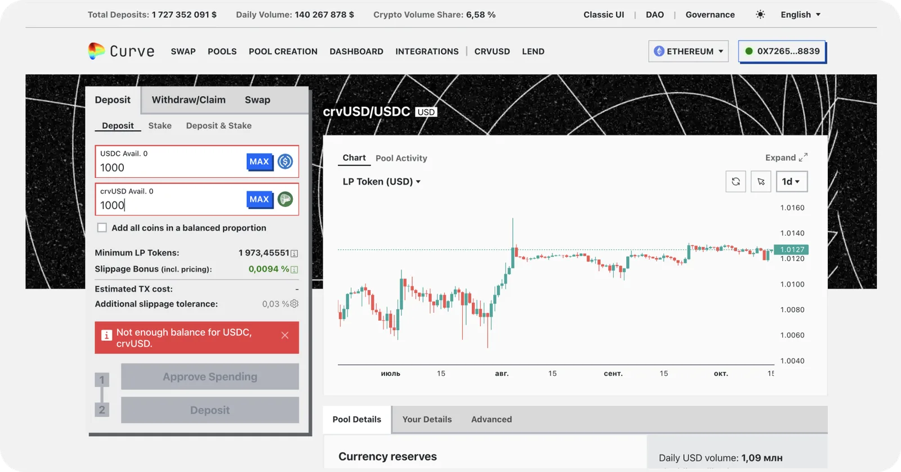Click MAX button for USDC amount
The width and height of the screenshot is (901, 472).
tap(260, 161)
